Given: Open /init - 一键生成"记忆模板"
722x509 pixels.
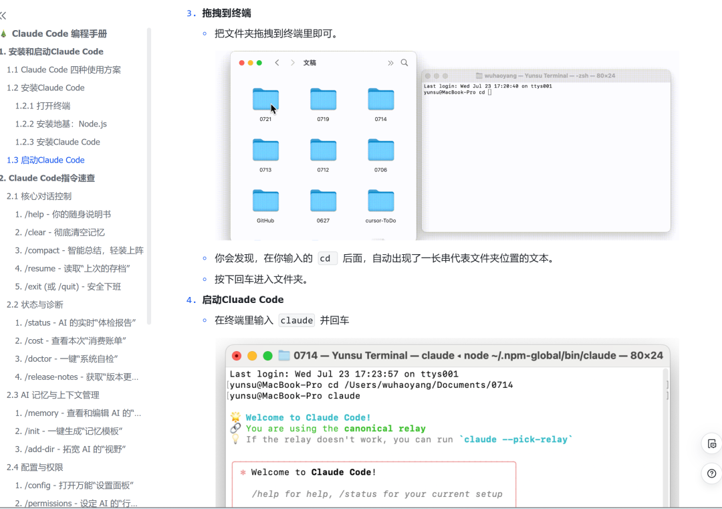Looking at the screenshot, I should click(x=69, y=431).
